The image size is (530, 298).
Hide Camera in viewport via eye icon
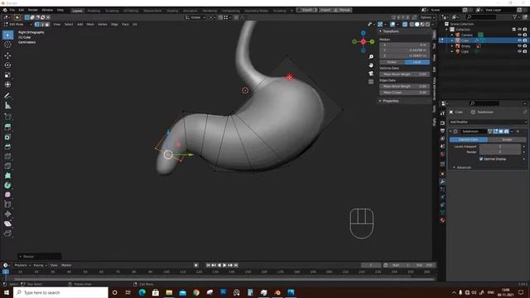pyautogui.click(x=519, y=35)
